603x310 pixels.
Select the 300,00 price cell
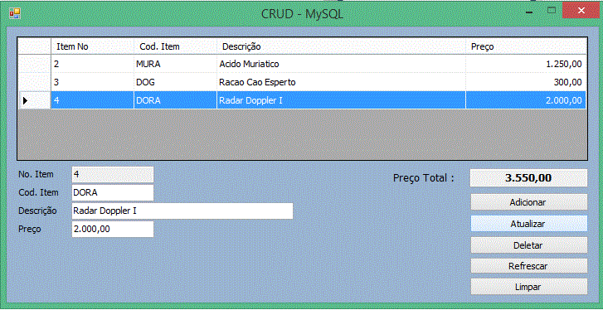point(526,82)
